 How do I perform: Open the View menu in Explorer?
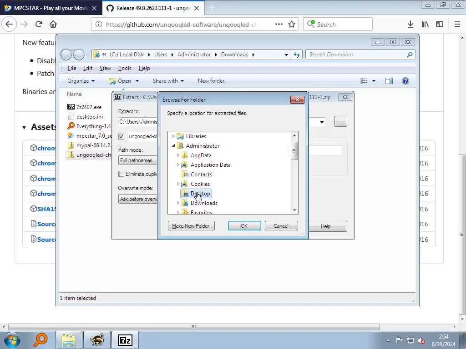tap(105, 68)
